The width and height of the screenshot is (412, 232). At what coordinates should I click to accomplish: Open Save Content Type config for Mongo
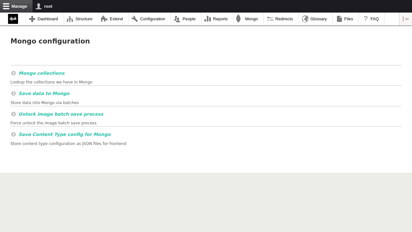coord(65,134)
